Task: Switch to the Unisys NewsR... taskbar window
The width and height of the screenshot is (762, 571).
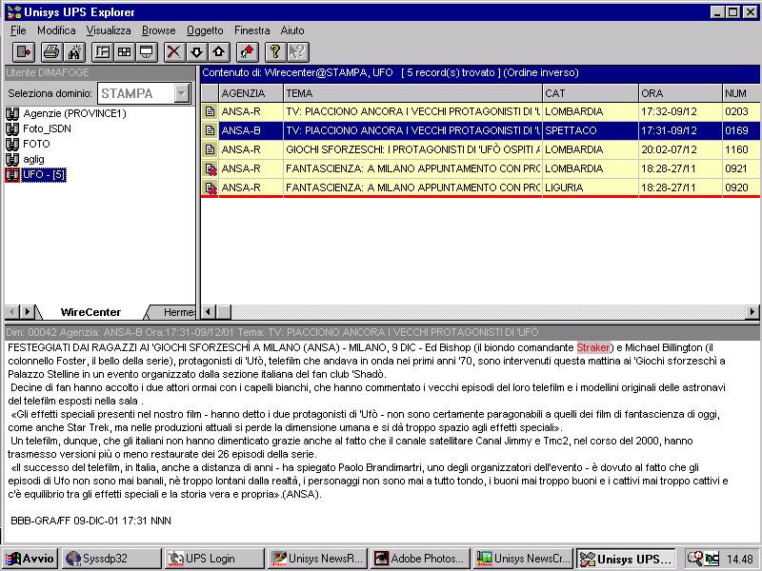Action: click(317, 559)
